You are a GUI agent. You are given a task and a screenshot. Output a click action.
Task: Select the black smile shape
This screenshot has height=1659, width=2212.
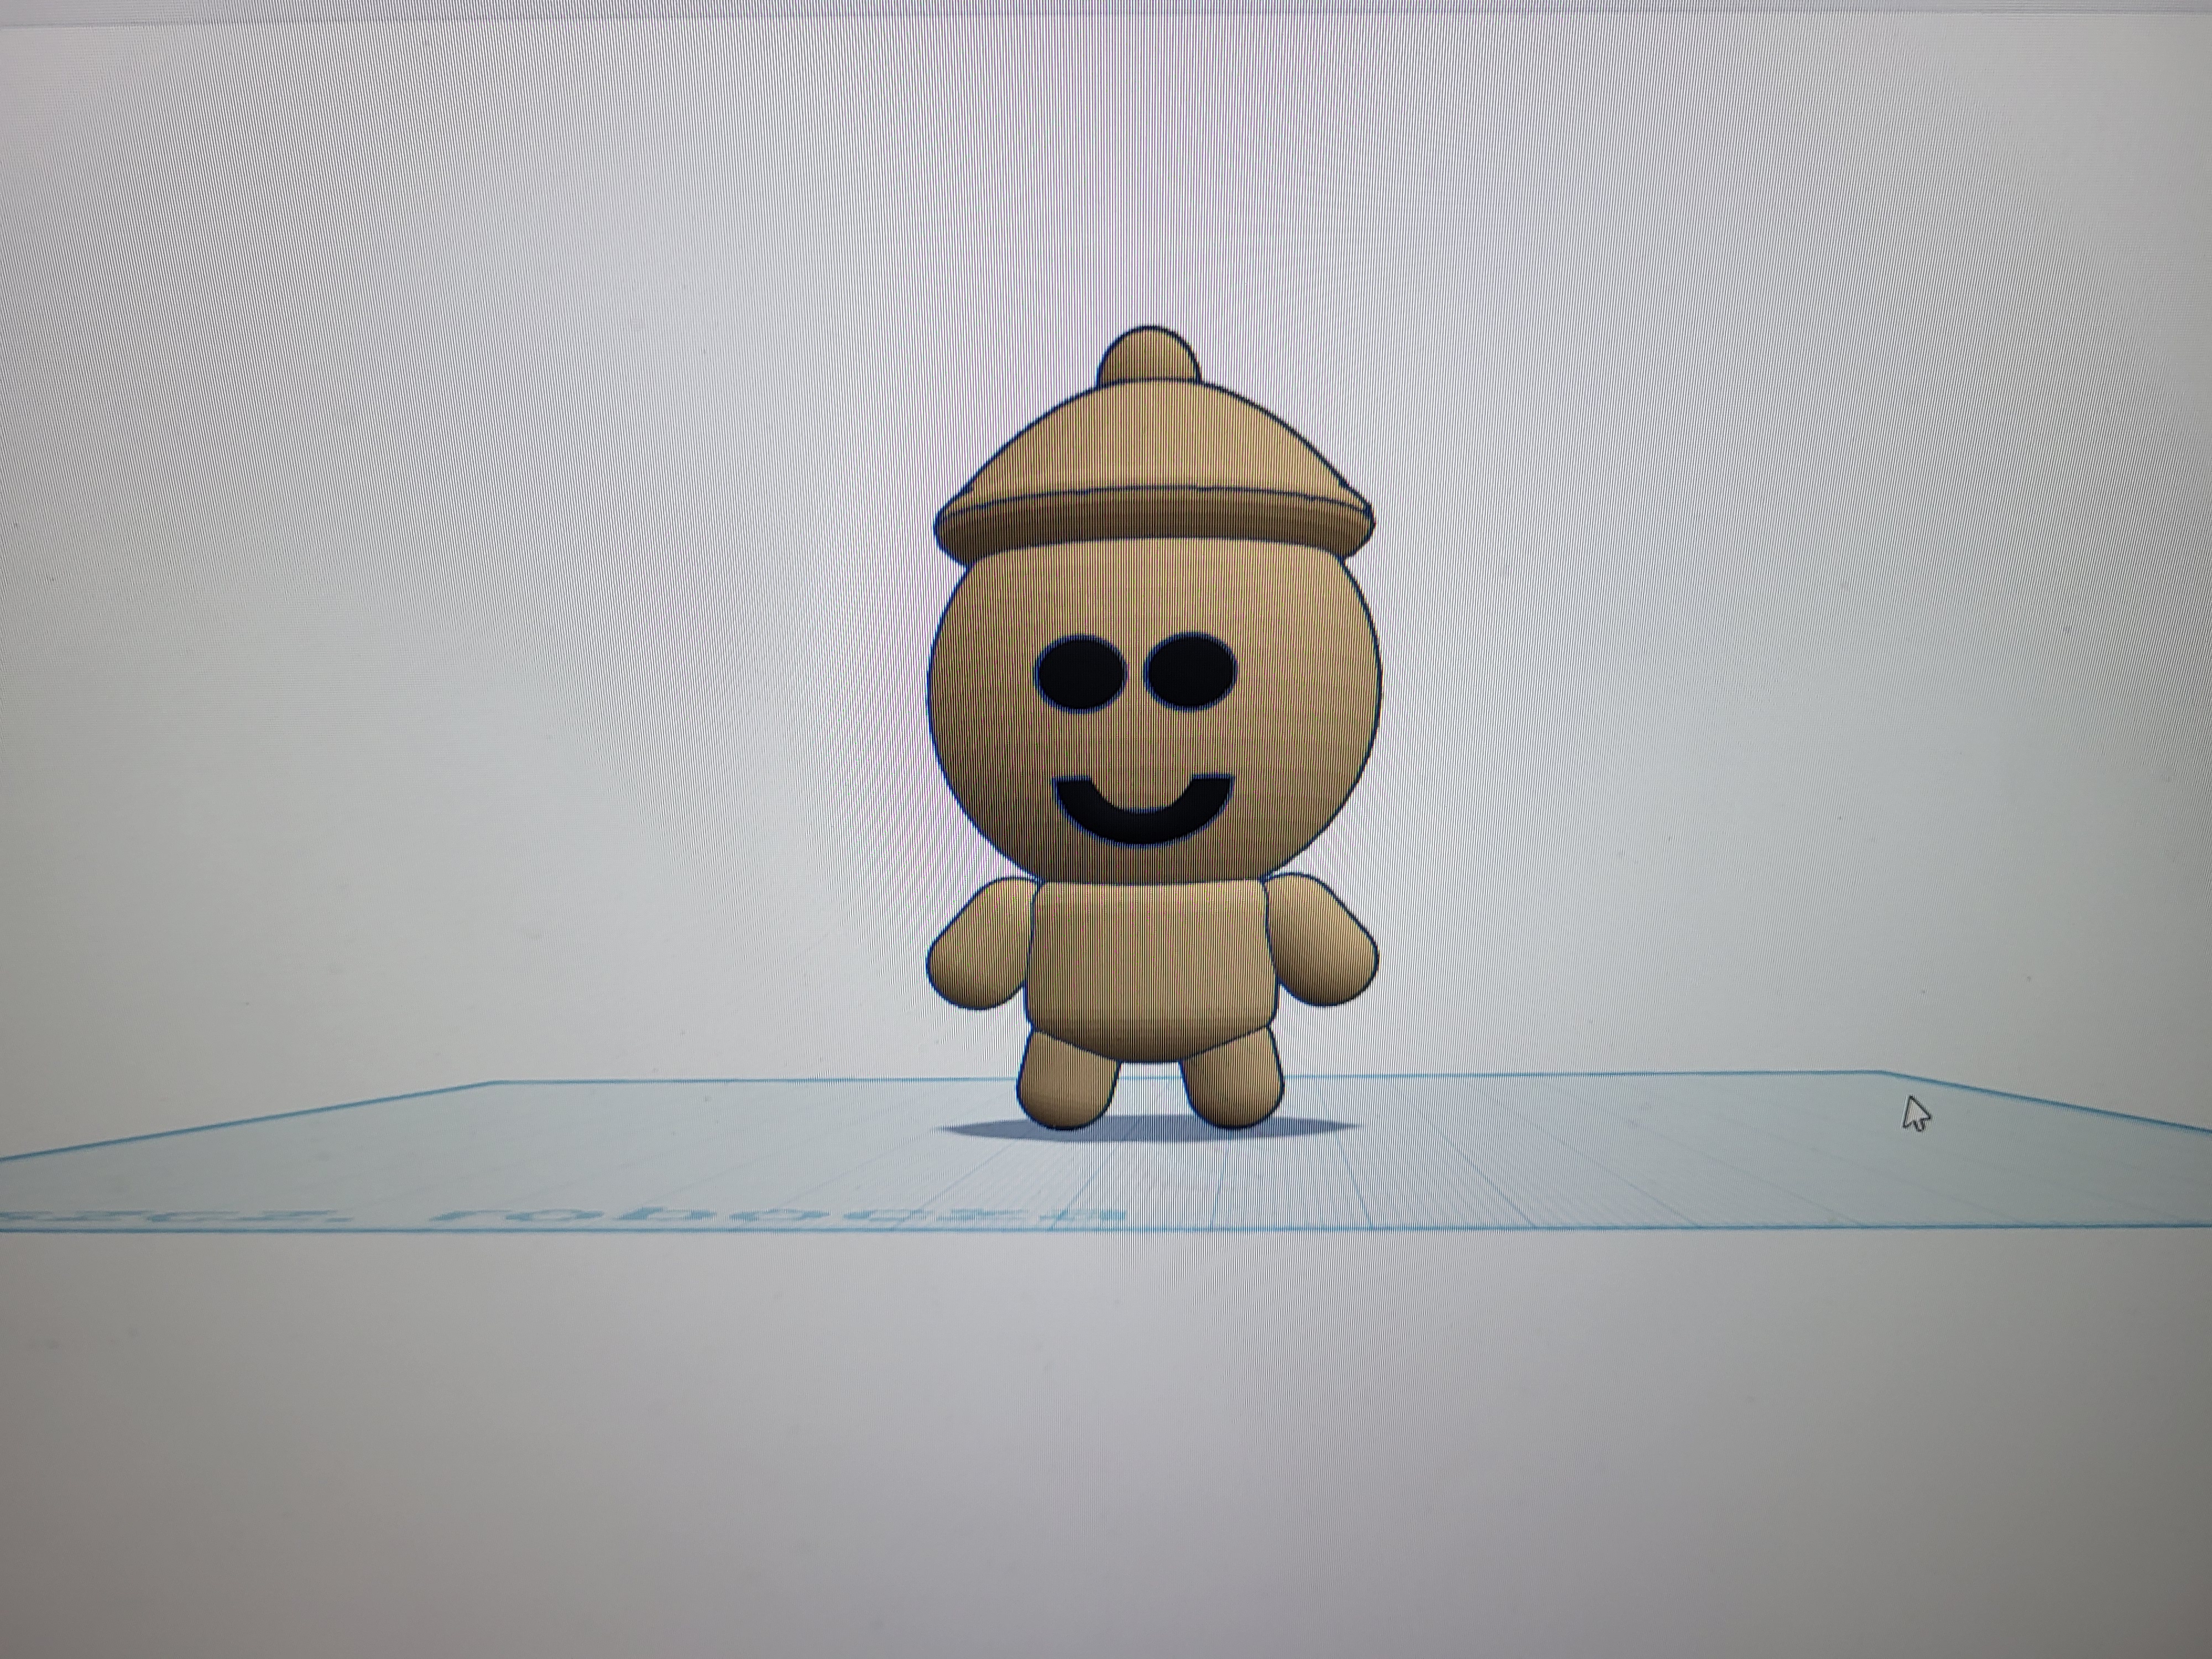click(1144, 810)
